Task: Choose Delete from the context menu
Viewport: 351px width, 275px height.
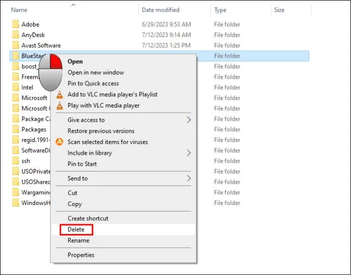Action: pos(76,230)
